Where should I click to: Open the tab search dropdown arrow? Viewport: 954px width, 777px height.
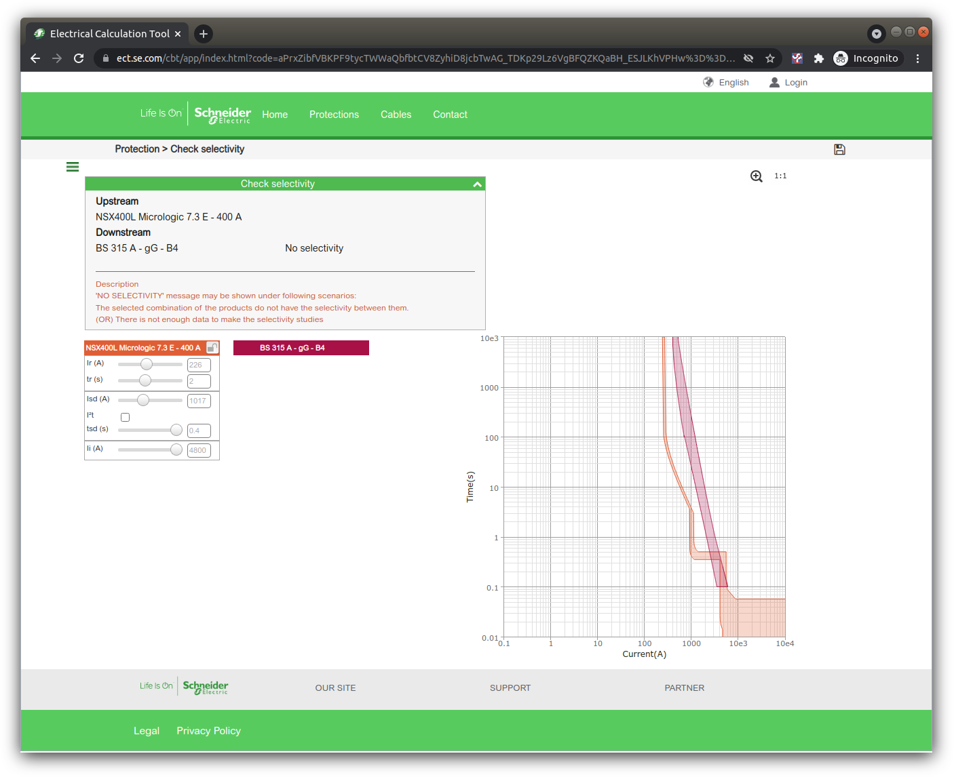877,33
